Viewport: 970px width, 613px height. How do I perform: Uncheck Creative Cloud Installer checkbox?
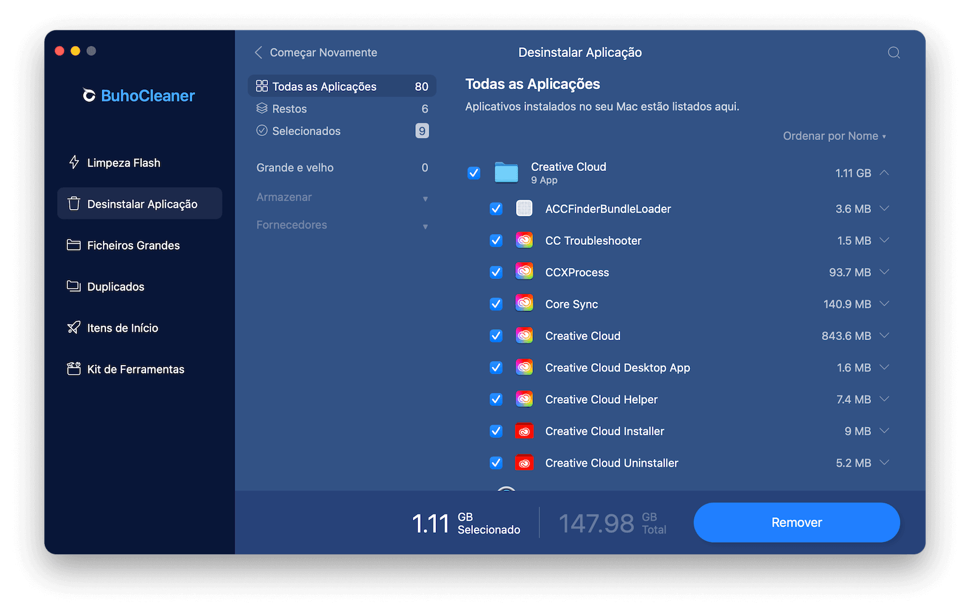pos(496,430)
